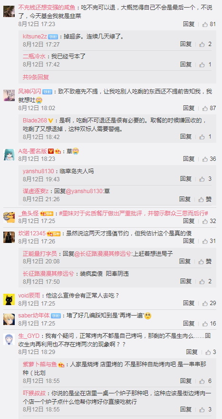Viewport: 222px width, 419px height.
Task: Like void辰雨's comment with 29 likes
Action: coord(209,303)
